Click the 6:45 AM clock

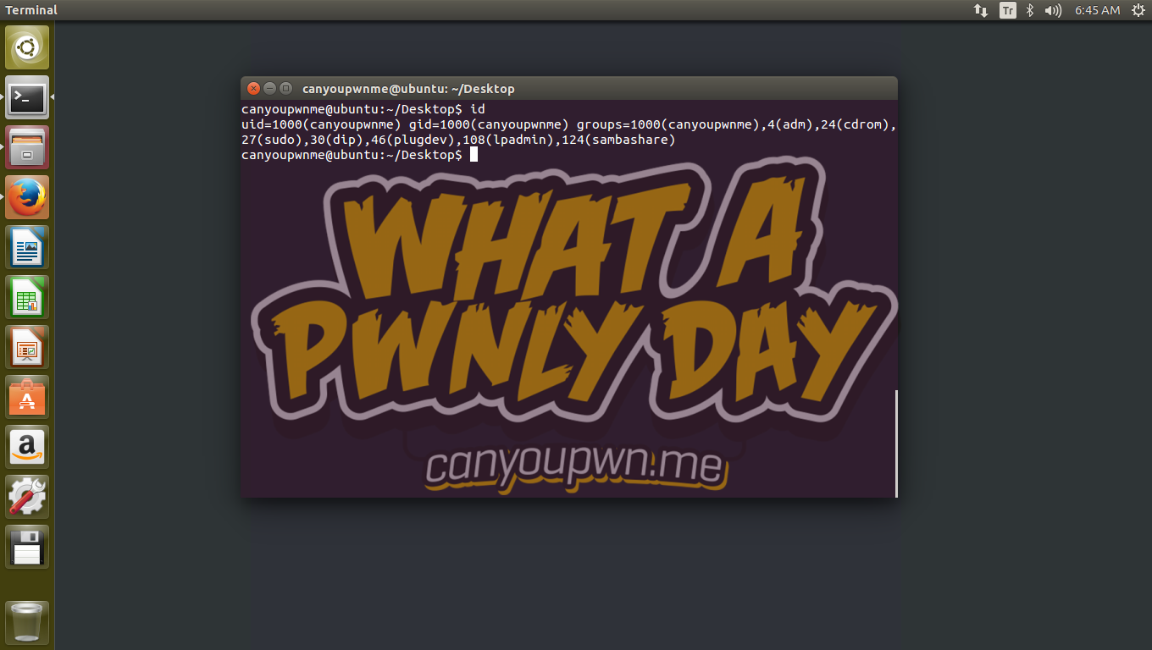(x=1097, y=10)
